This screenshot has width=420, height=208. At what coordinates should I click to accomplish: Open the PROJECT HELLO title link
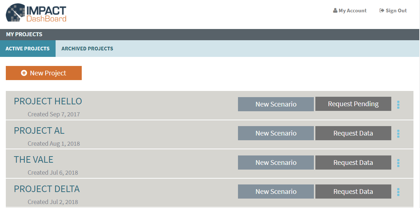[48, 101]
